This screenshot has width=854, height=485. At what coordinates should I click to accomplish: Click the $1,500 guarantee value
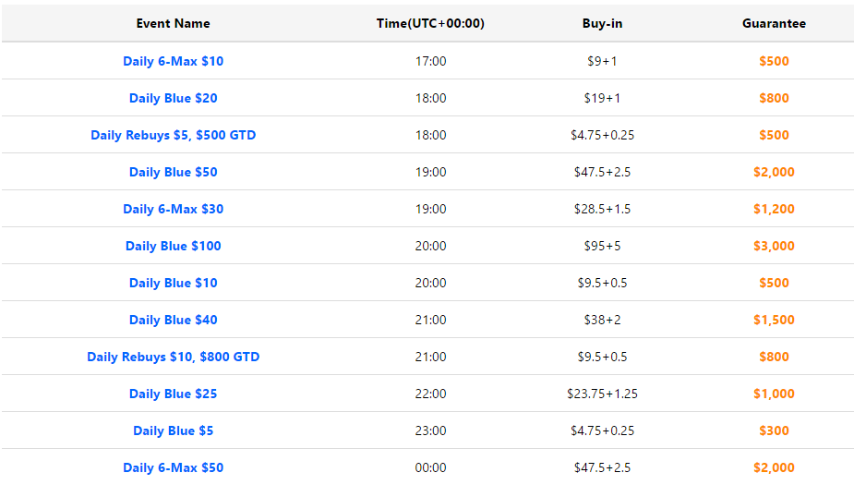point(774,320)
